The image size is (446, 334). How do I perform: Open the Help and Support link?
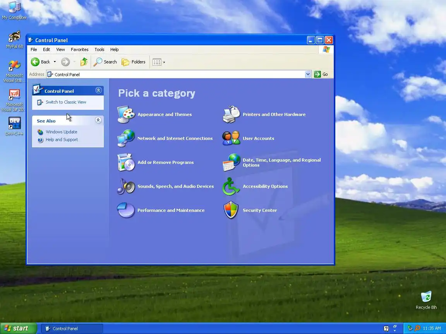tap(62, 140)
